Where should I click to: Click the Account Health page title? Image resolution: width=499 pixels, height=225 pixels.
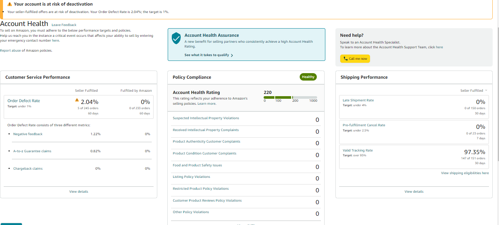click(x=24, y=24)
